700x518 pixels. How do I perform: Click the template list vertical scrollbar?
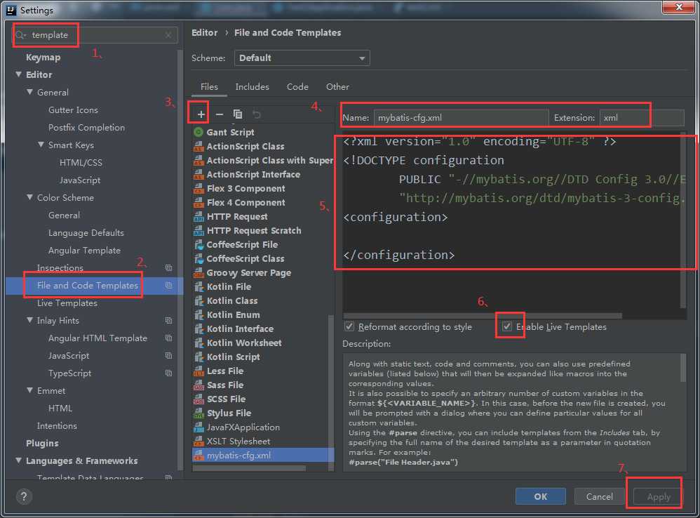331,393
